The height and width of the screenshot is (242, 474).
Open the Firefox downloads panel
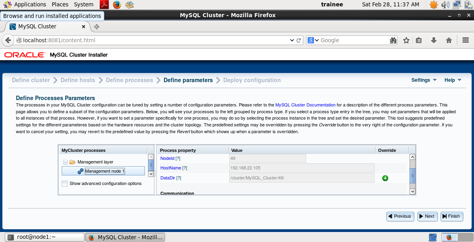click(434, 40)
